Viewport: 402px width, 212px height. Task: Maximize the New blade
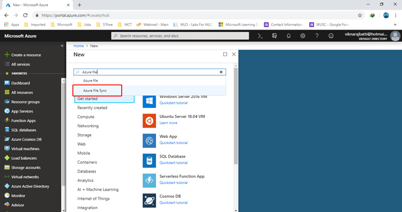[225, 54]
